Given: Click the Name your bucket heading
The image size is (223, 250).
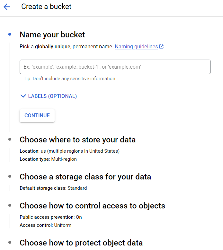Looking at the screenshot, I should point(52,34).
